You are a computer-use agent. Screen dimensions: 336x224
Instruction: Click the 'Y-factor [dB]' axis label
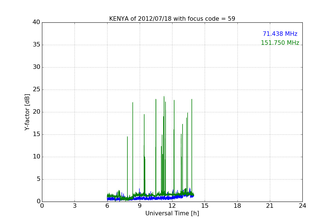27,112
